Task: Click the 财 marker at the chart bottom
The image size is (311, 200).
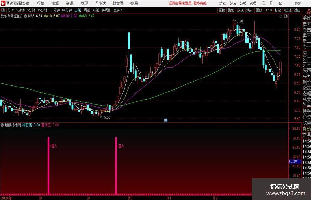Action: coord(166,120)
